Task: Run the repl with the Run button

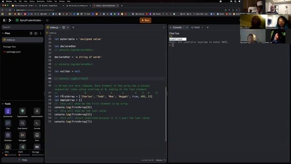Action: point(145,20)
